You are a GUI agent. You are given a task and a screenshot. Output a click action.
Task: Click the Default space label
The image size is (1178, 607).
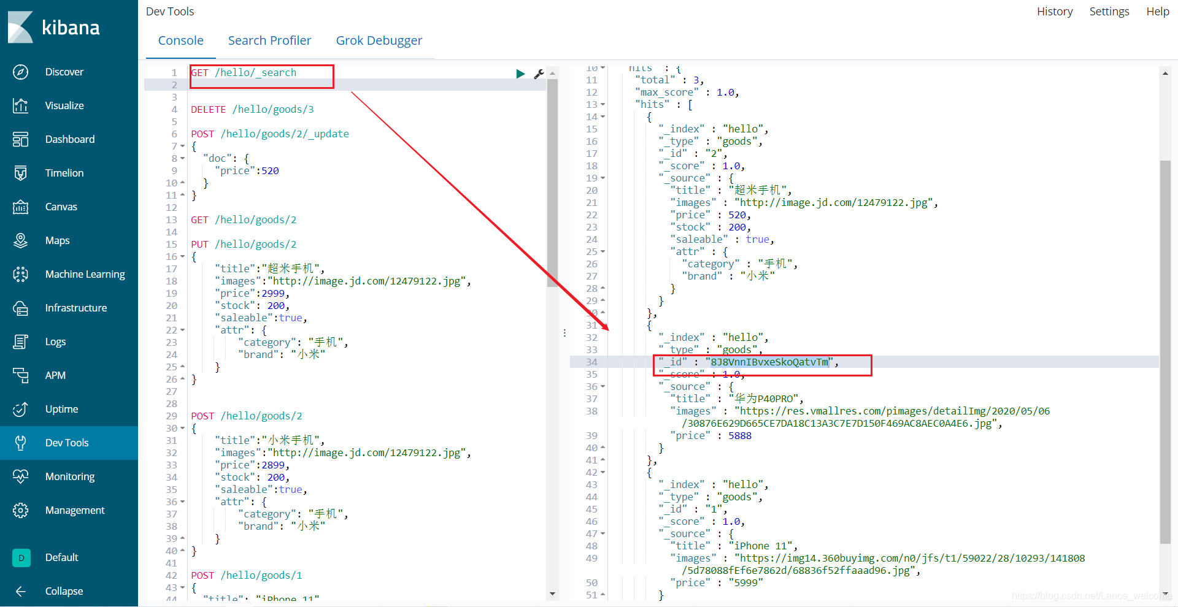pyautogui.click(x=62, y=557)
